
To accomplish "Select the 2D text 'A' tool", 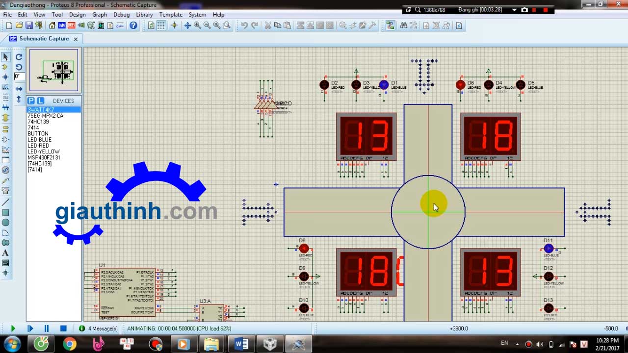I will click(5, 253).
